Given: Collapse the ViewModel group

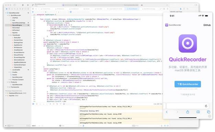Looking at the screenshot, I should coord(9,35).
